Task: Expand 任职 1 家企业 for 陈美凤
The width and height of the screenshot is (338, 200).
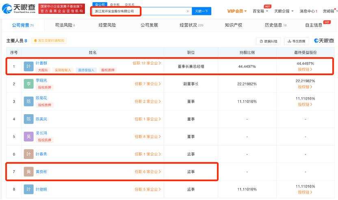Action: coord(147,119)
